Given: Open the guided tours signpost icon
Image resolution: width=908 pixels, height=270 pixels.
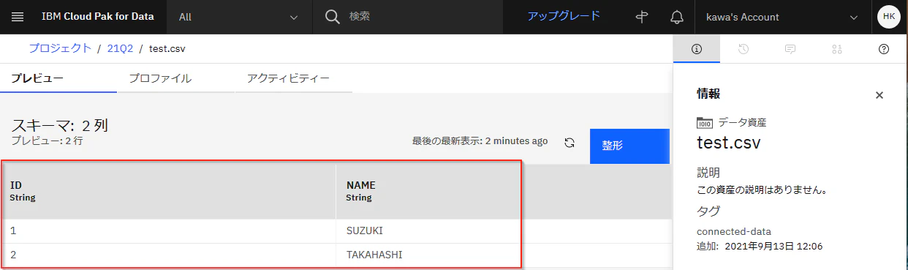Looking at the screenshot, I should pyautogui.click(x=643, y=17).
